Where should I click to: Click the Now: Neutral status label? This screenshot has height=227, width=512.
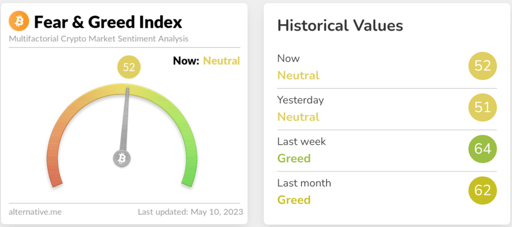click(x=206, y=61)
